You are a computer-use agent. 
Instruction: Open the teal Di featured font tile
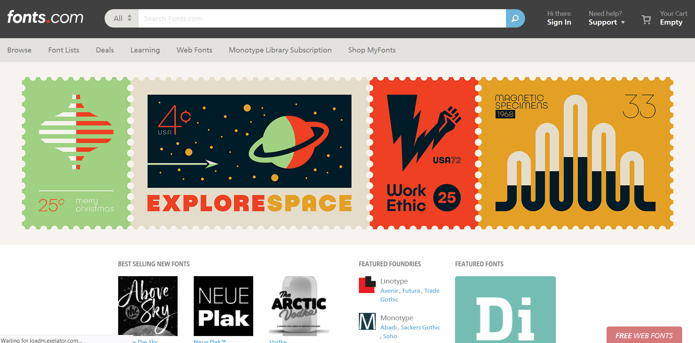point(505,310)
